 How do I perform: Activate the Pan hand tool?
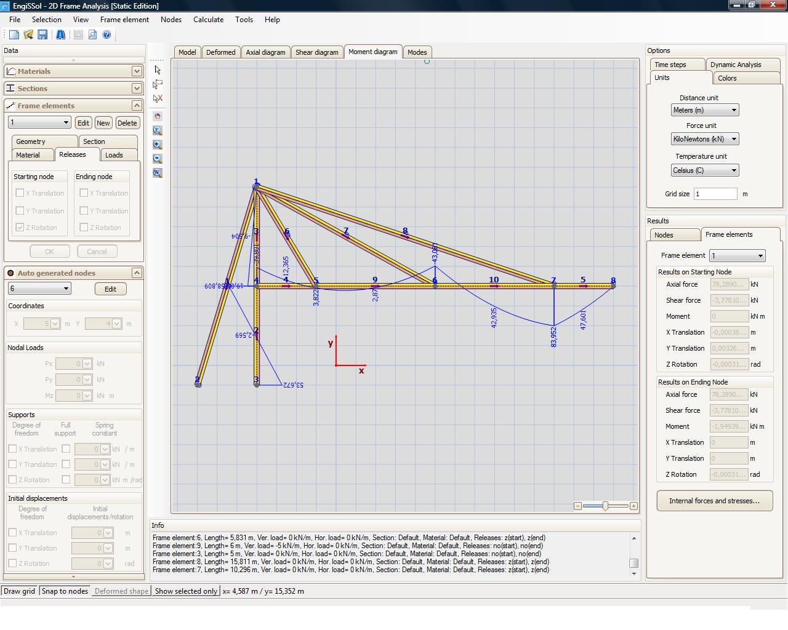[x=158, y=116]
